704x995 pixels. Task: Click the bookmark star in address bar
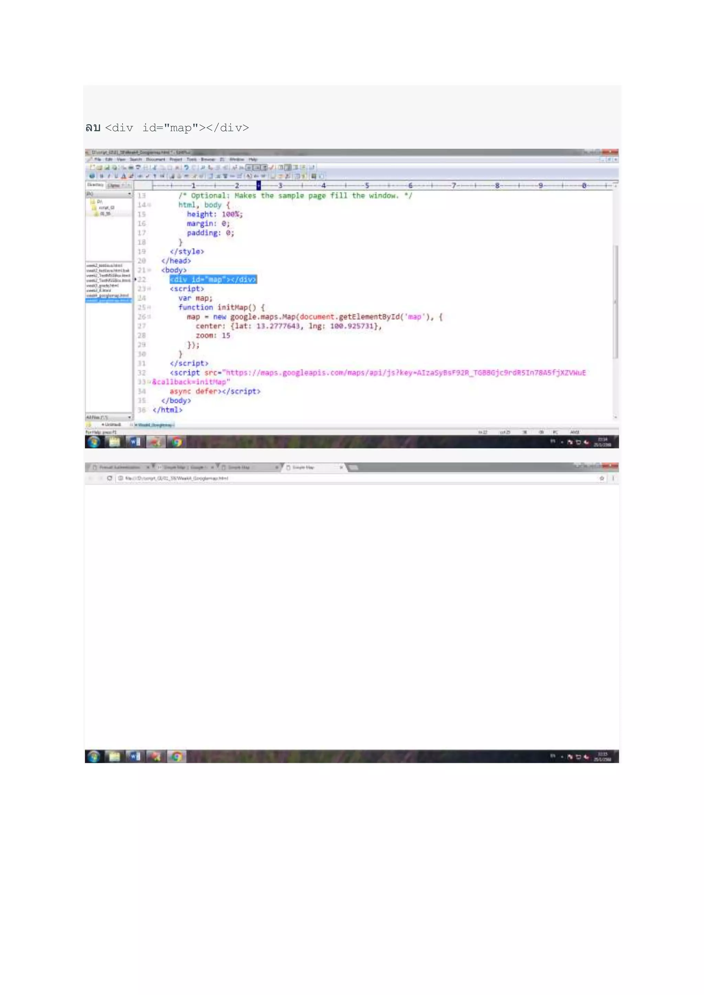602,478
